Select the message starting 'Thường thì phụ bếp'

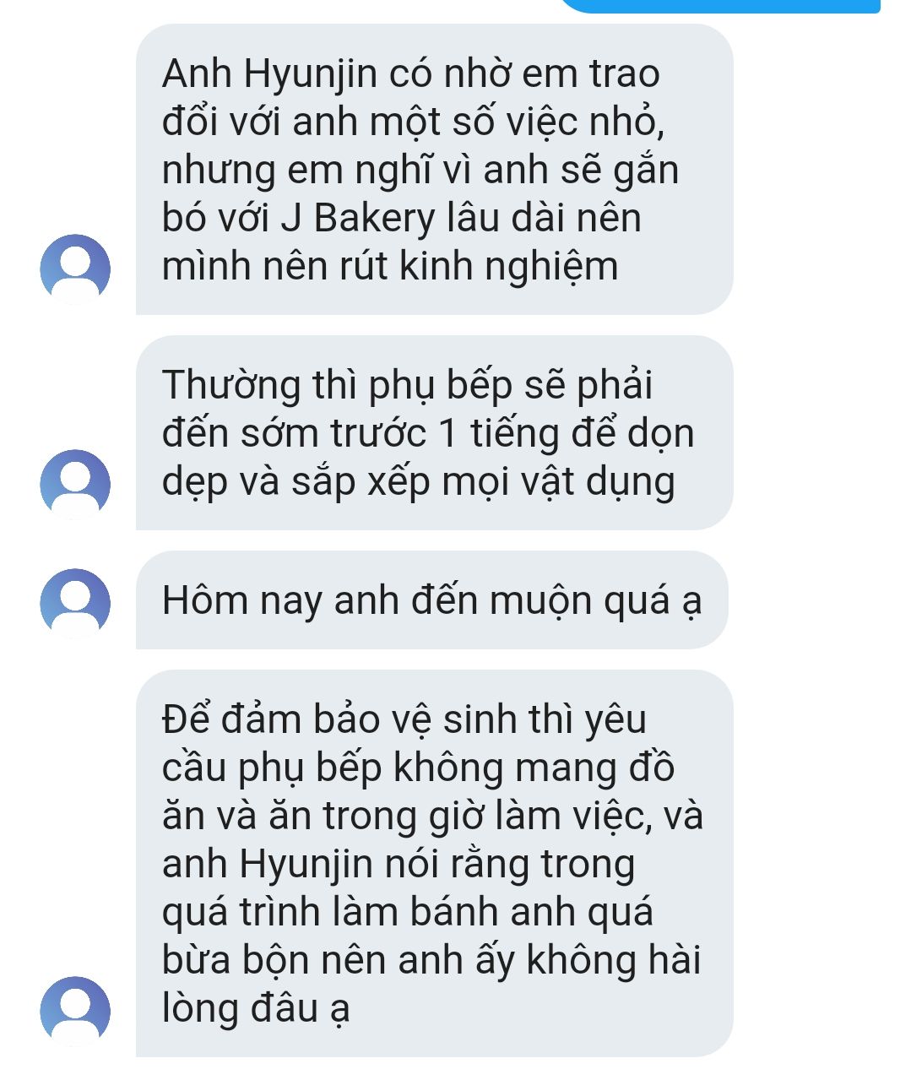click(x=434, y=432)
